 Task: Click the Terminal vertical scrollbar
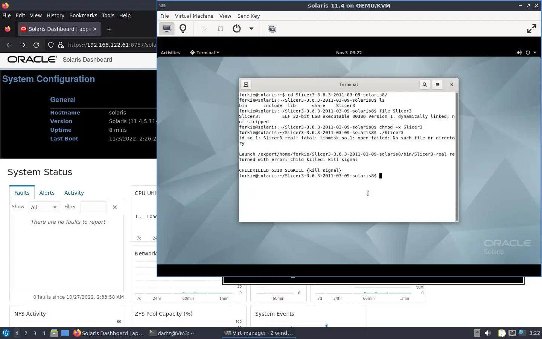click(x=457, y=156)
